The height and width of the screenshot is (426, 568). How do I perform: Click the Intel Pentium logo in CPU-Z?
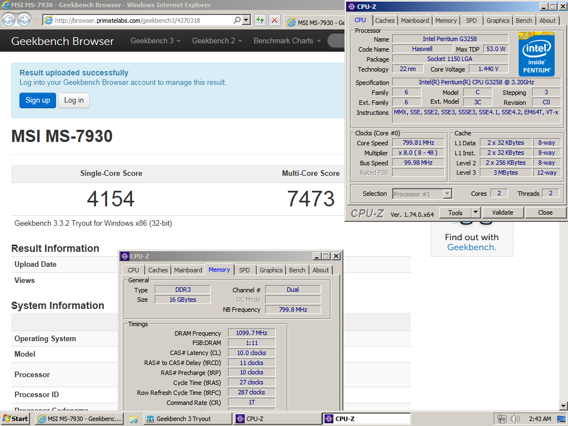(536, 54)
